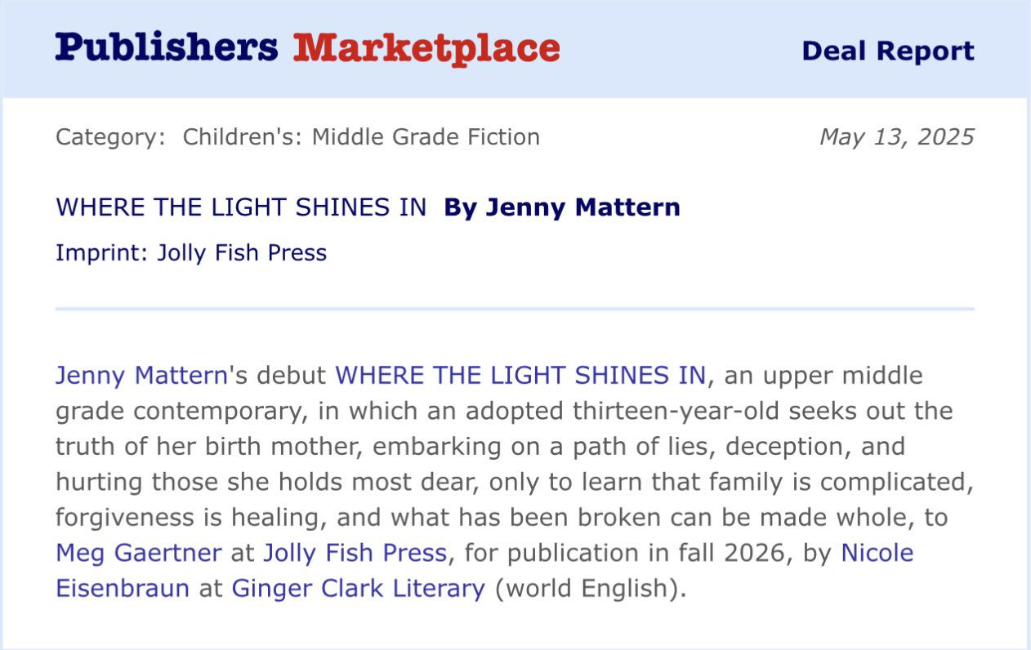Image resolution: width=1031 pixels, height=650 pixels.
Task: Follow the Nicole Eisenbraun agent link
Action: (x=877, y=553)
